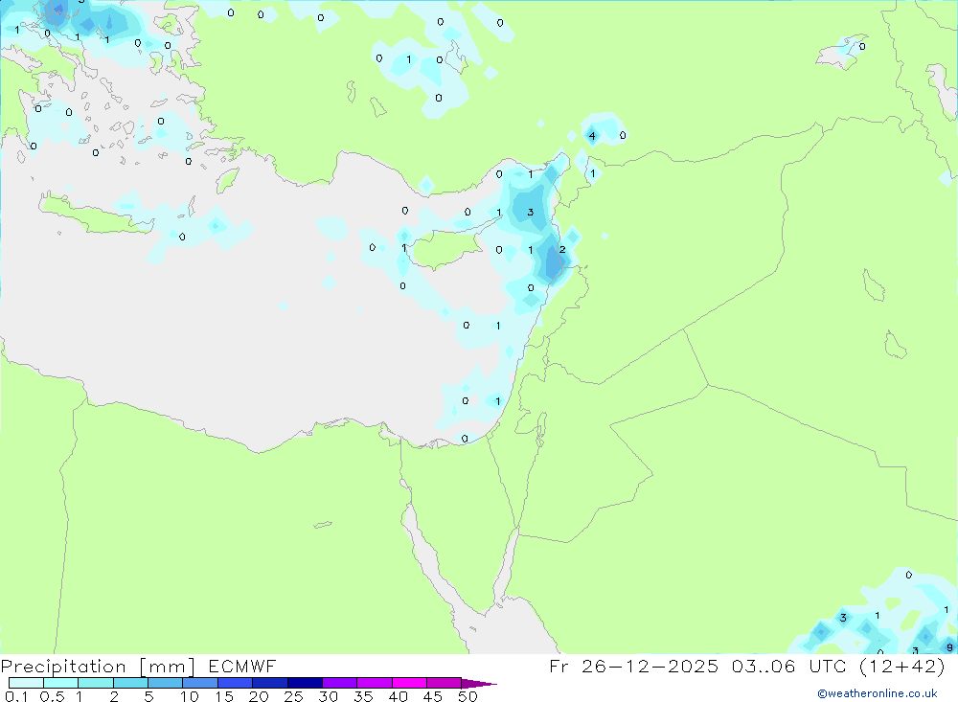Click the 35–40 mm legend color box
Viewport: 958px width, 702px height.
click(x=375, y=683)
